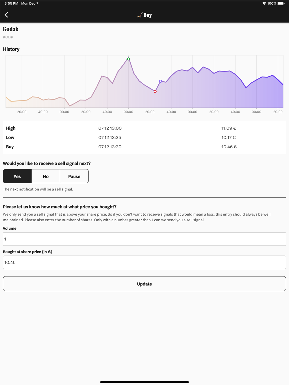Viewport: 289px width, 385px height.
Task: Go back with the left chevron arrow
Action: coord(6,15)
